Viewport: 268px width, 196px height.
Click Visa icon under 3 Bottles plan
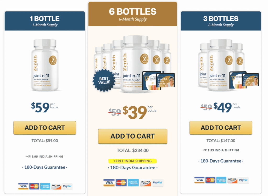coord(199,180)
